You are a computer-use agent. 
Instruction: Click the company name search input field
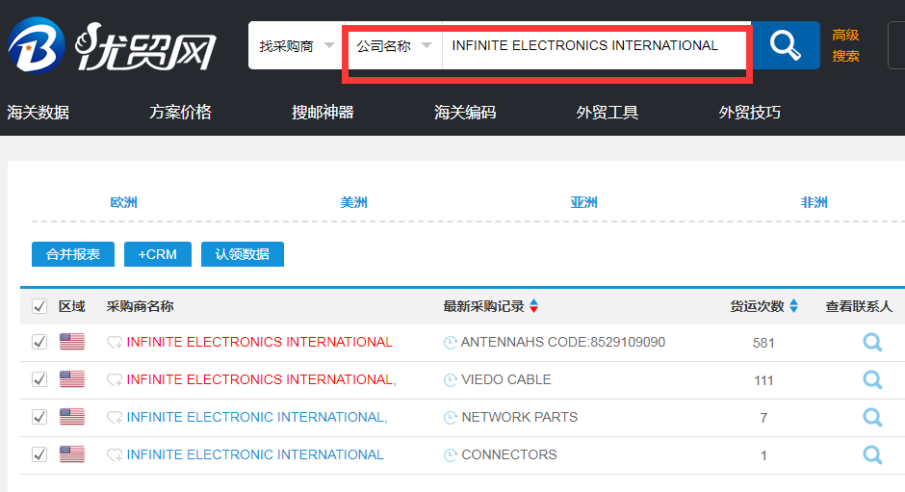tap(594, 45)
